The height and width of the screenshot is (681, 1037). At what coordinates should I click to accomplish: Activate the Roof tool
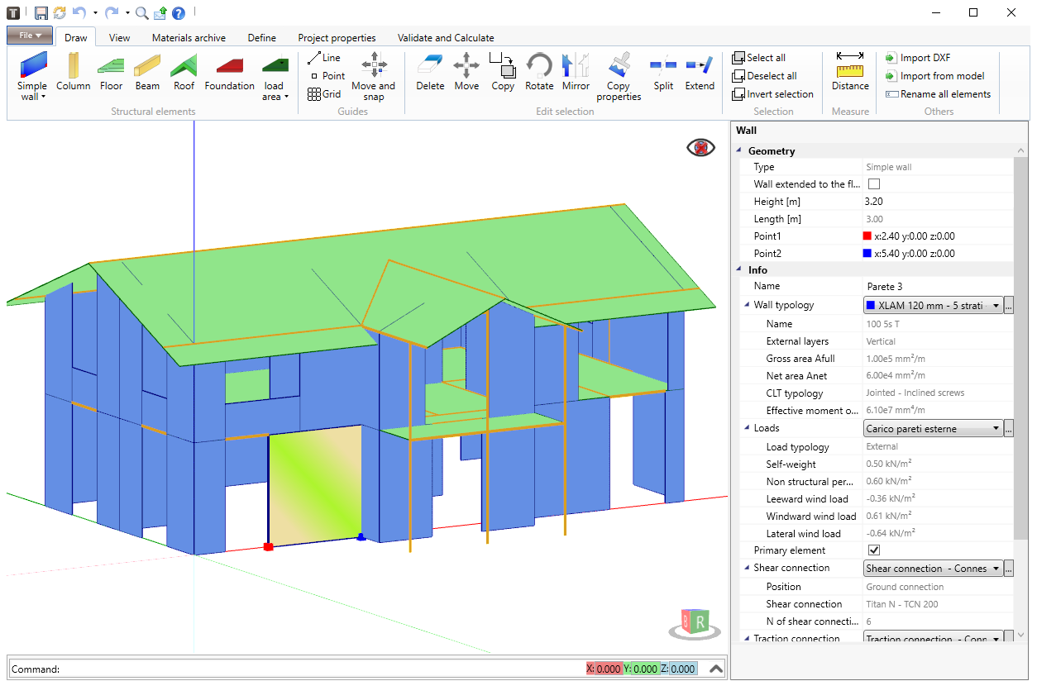[184, 72]
